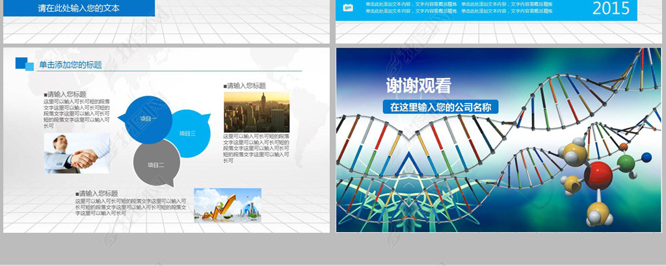The image size is (666, 266).
Task: Click the paragraph text below the city photo
Action: (x=256, y=148)
